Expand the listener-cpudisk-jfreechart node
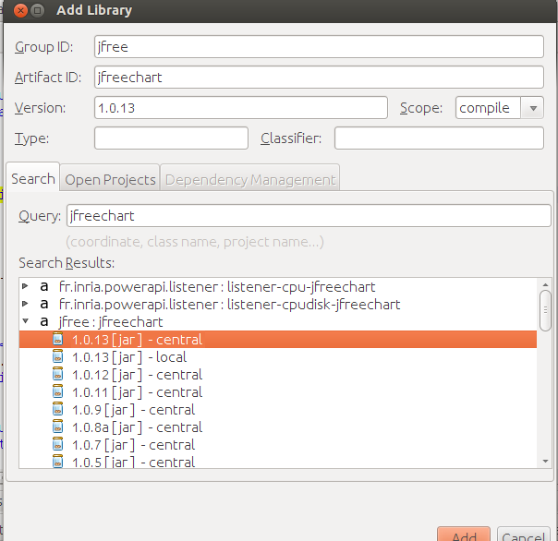This screenshot has width=558, height=541. [x=25, y=304]
